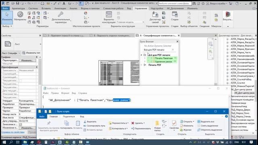Open Переместить в dropdown in Explorer
The height and width of the screenshot is (145, 258).
coord(119,123)
